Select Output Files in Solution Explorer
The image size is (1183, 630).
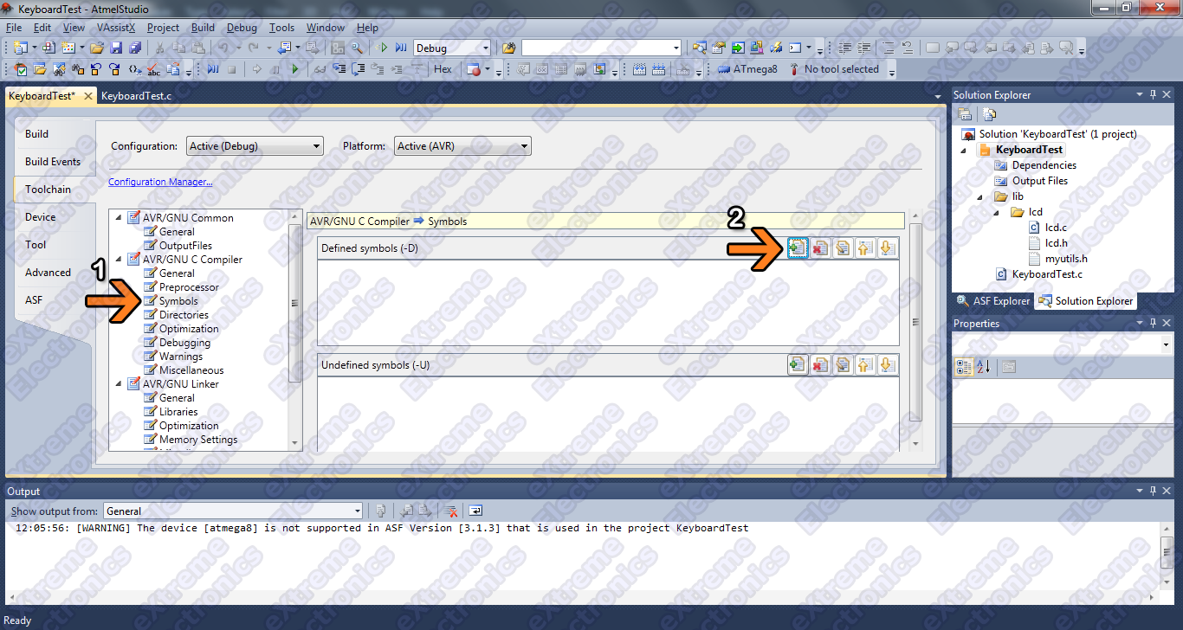coord(1040,181)
